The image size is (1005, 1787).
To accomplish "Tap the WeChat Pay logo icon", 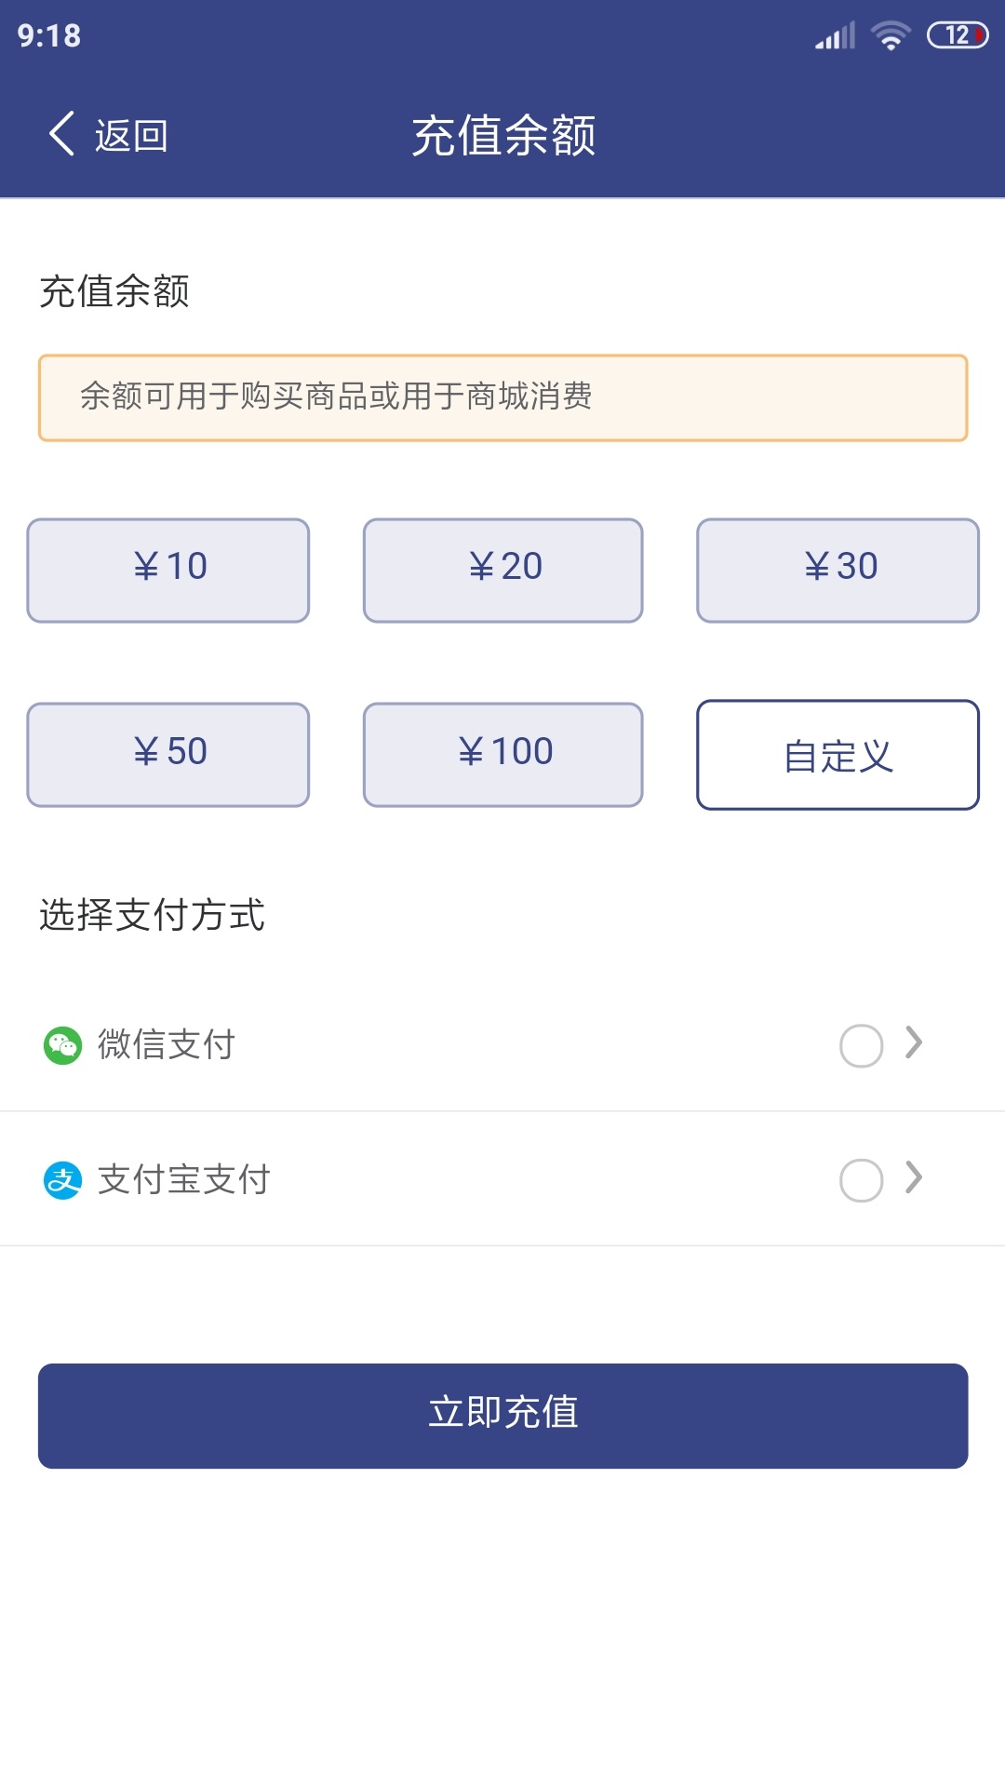I will [x=63, y=1045].
